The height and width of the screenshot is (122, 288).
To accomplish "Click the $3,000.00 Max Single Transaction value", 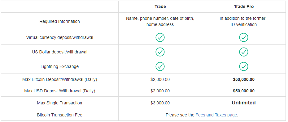I will click(x=160, y=103).
